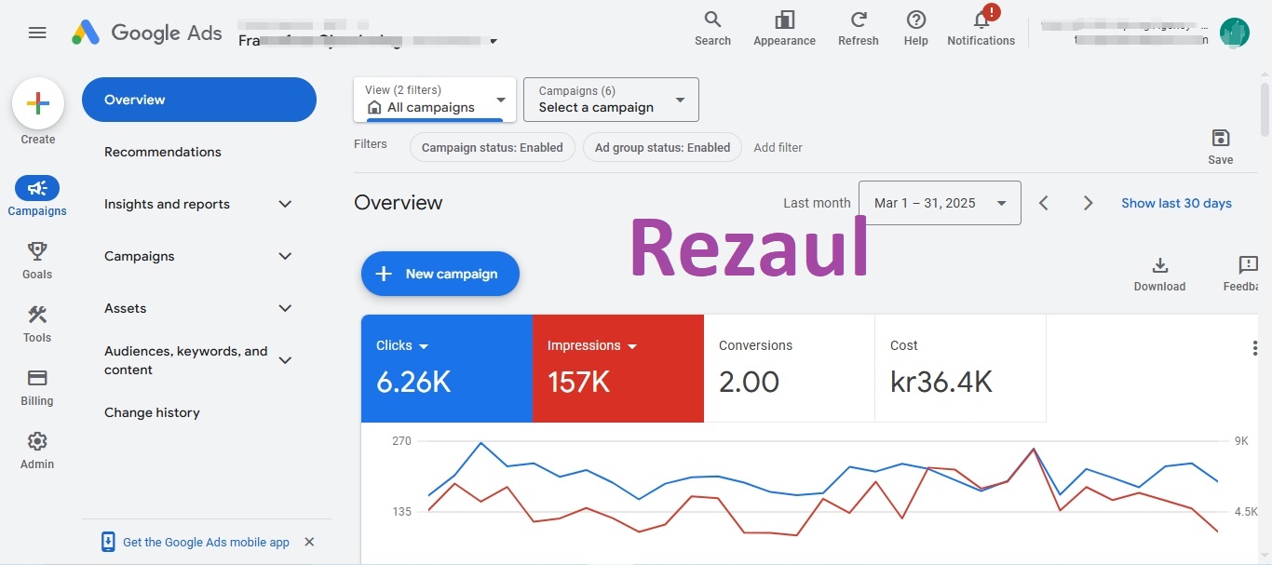Save the current view
The height and width of the screenshot is (565, 1272).
pos(1221,147)
